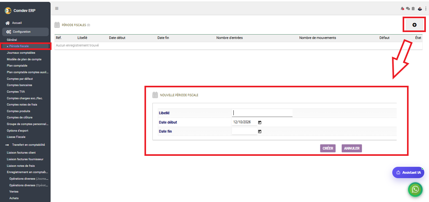Open the clipboard tasks icon in top bar
The image size is (429, 202).
[413, 8]
